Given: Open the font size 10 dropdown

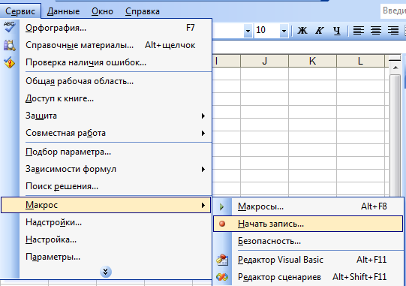Looking at the screenshot, I should [x=284, y=31].
